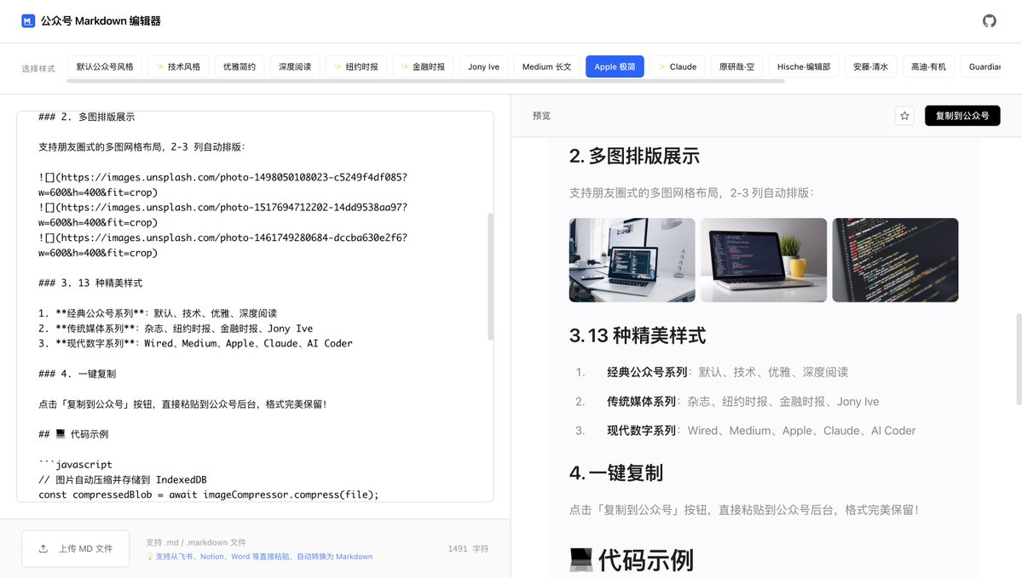The image size is (1022, 578).
Task: Click the editor URL containing photo-1498050108023
Action: 223,185
